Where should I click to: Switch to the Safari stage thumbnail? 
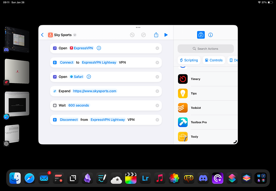pyautogui.click(x=17, y=104)
